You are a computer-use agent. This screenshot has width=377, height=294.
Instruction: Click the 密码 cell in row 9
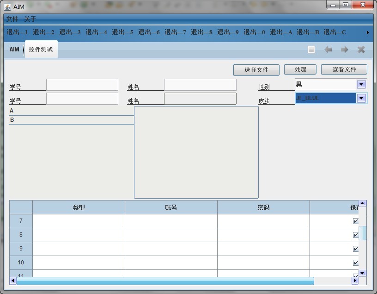pyautogui.click(x=263, y=249)
